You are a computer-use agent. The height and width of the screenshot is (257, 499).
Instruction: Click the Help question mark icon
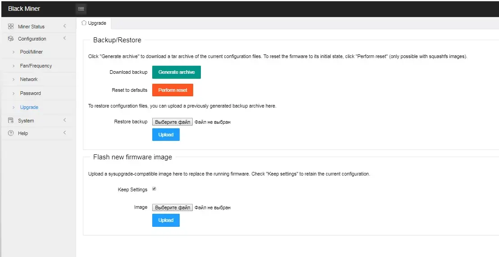pyautogui.click(x=11, y=133)
